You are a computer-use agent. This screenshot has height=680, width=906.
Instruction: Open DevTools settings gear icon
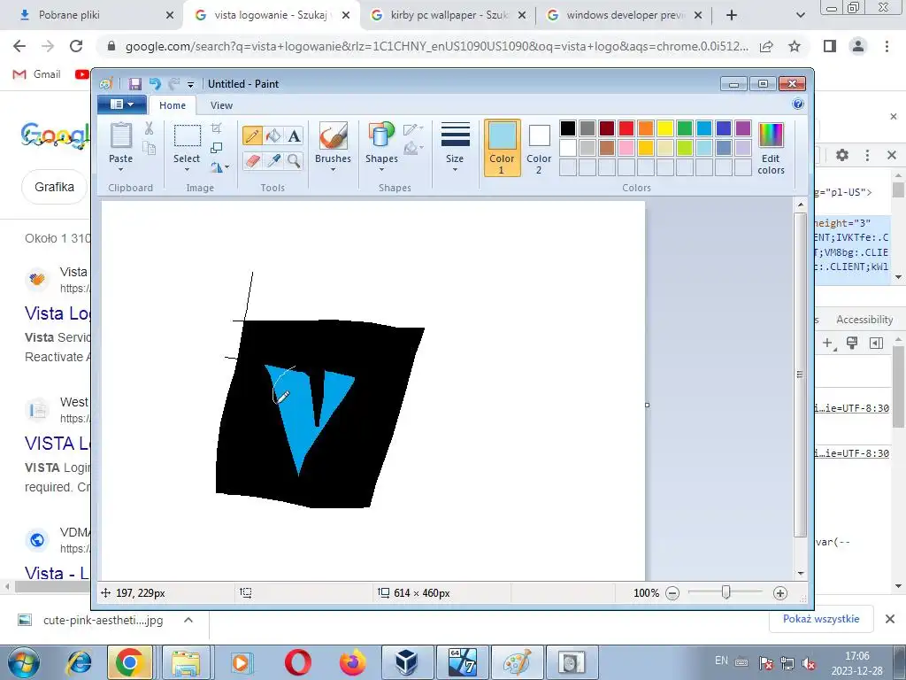[x=842, y=155]
